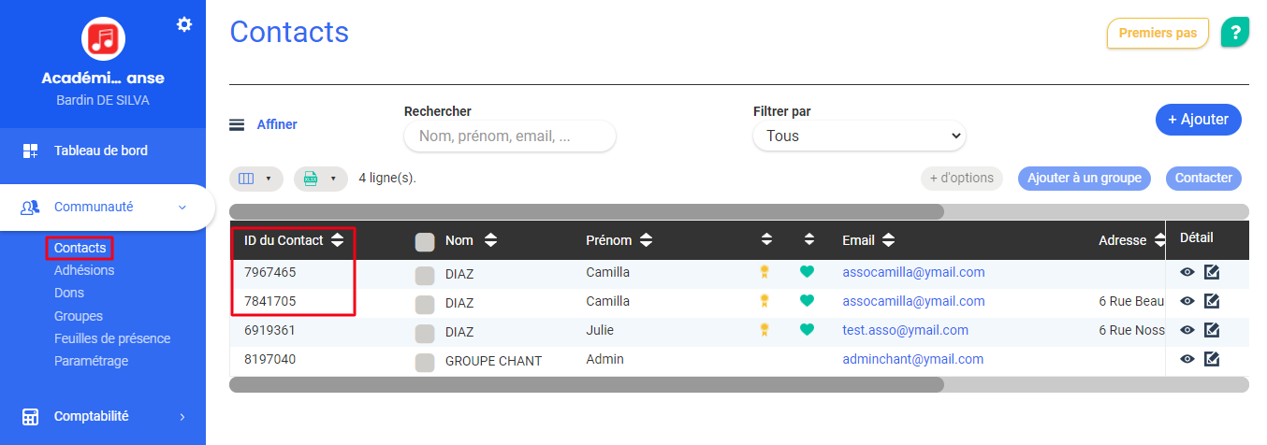Expand the export print dropdown
This screenshot has width=1267, height=445.
click(321, 179)
